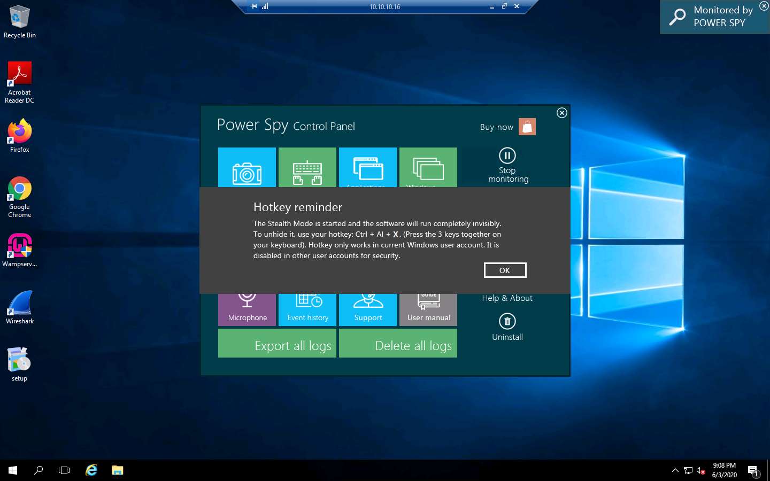
Task: Dismiss the Monitored by POWER SPY notification
Action: 764,6
